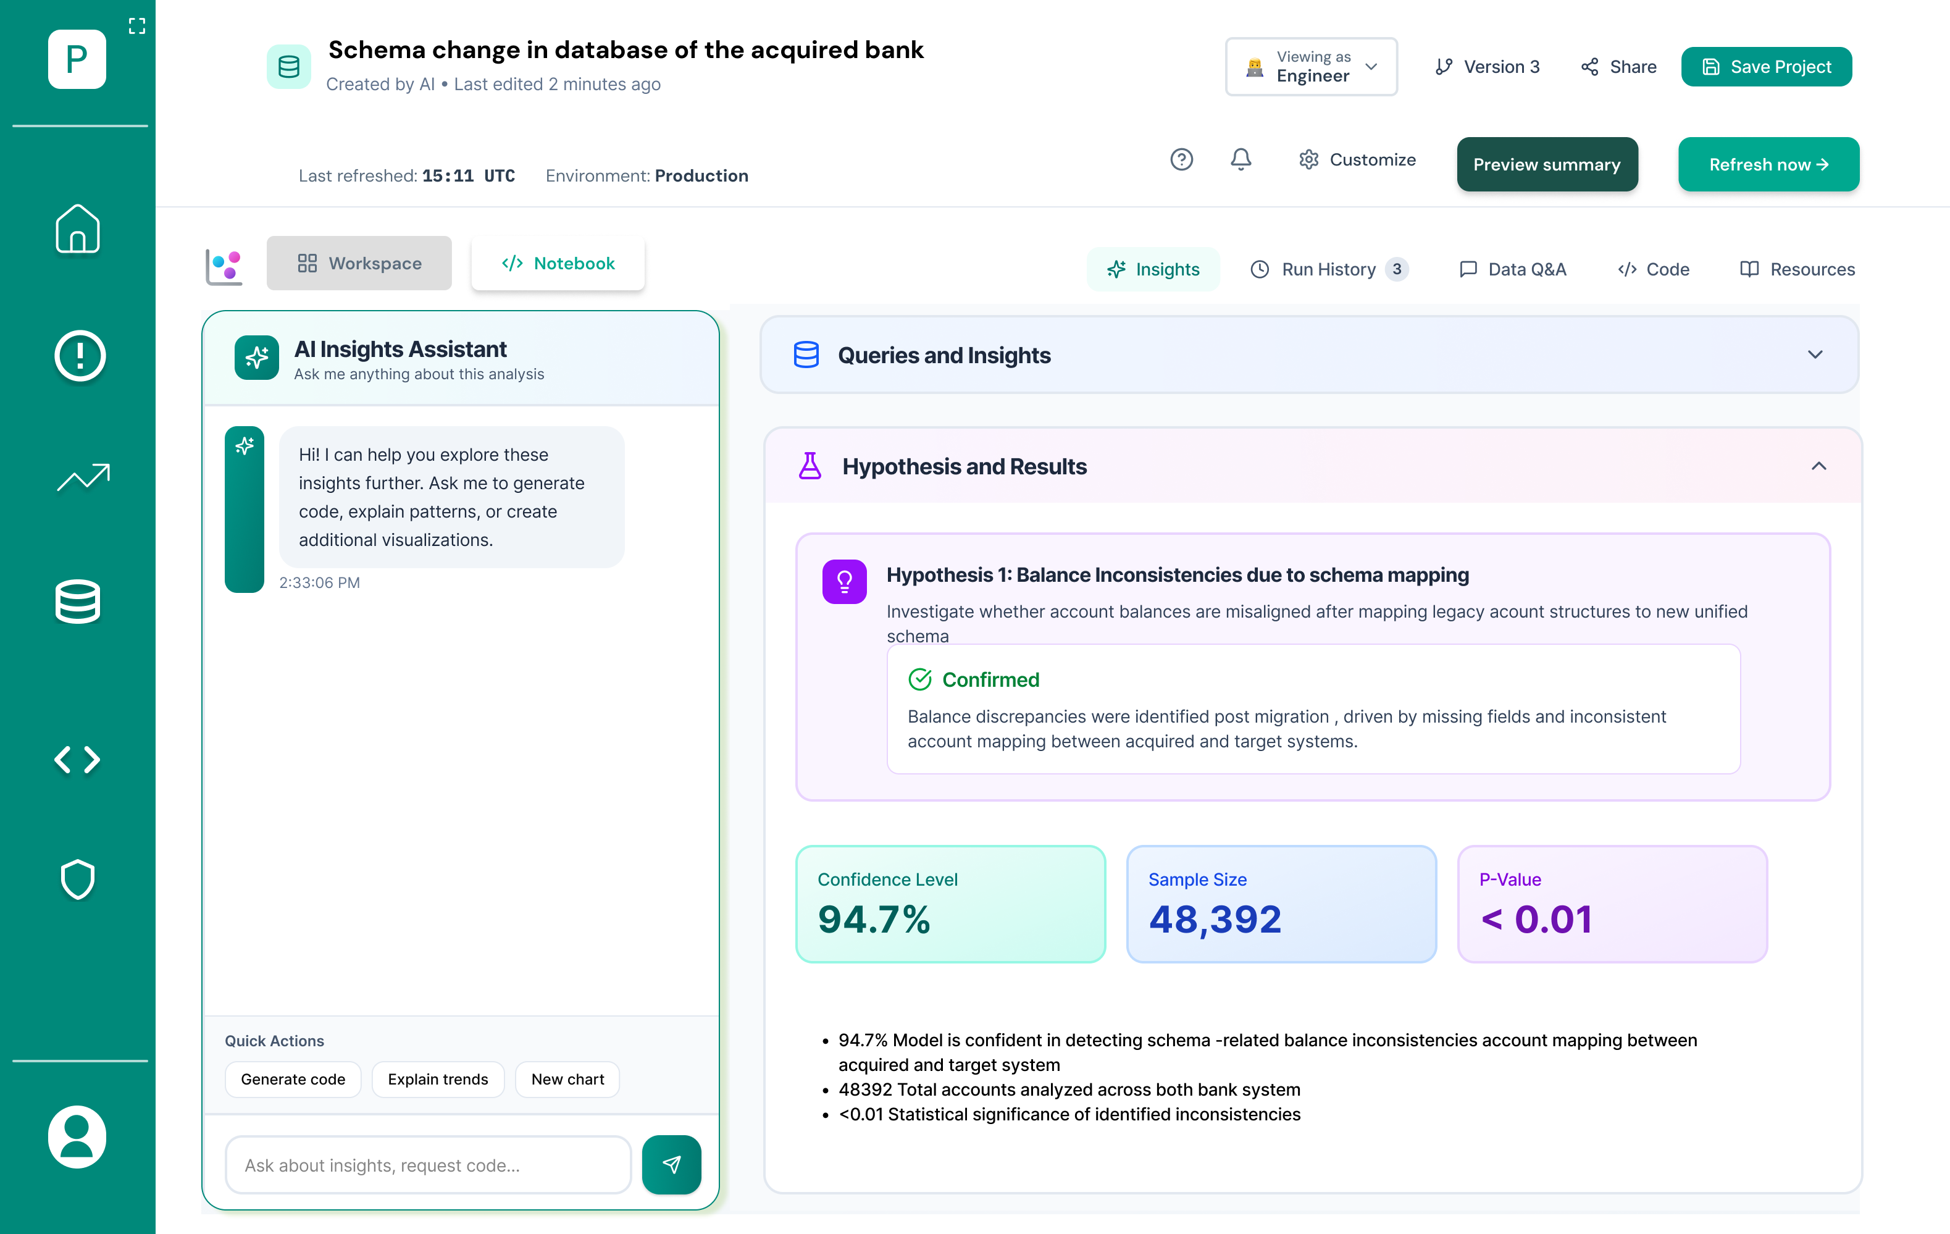Click the project title text
This screenshot has height=1234, width=1950.
(x=625, y=49)
